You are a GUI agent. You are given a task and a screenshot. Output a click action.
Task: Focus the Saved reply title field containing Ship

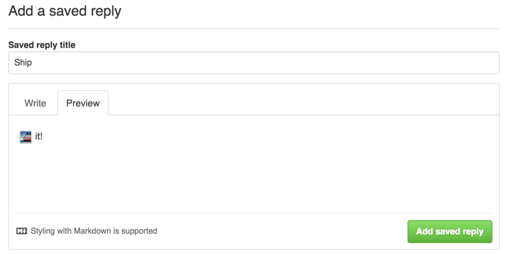[x=254, y=63]
